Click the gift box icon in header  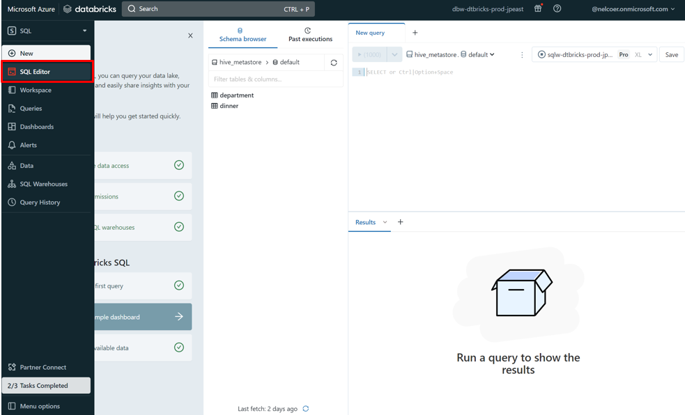(538, 8)
